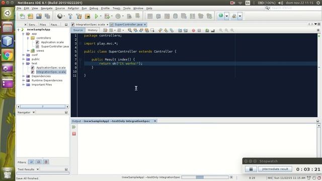Expand the Runtime Dependencies node
Screen dimensions: 322x181
pyautogui.click(x=24, y=80)
